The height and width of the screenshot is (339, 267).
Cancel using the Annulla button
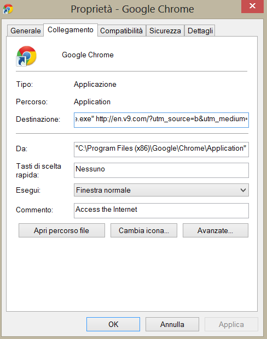click(x=172, y=324)
